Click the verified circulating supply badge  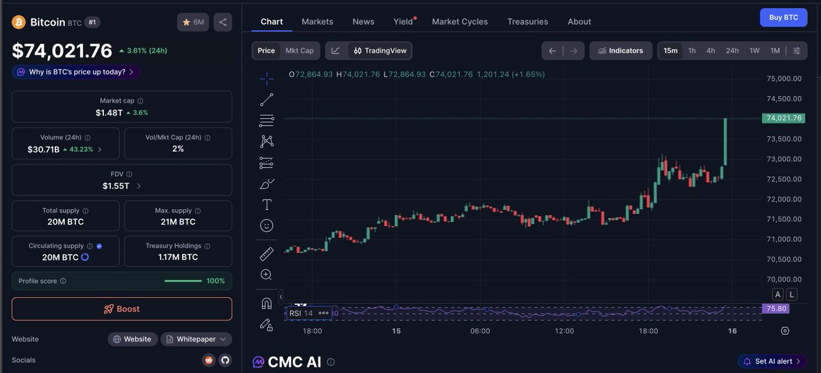pyautogui.click(x=100, y=246)
